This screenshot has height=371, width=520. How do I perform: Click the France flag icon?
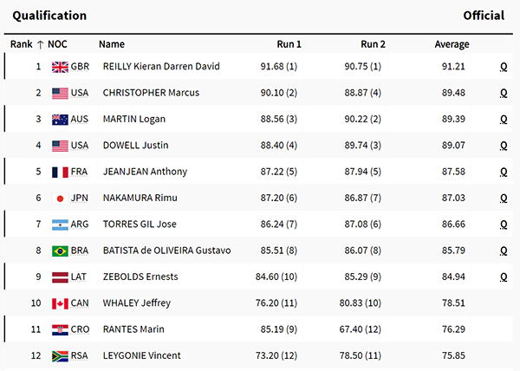tap(60, 172)
